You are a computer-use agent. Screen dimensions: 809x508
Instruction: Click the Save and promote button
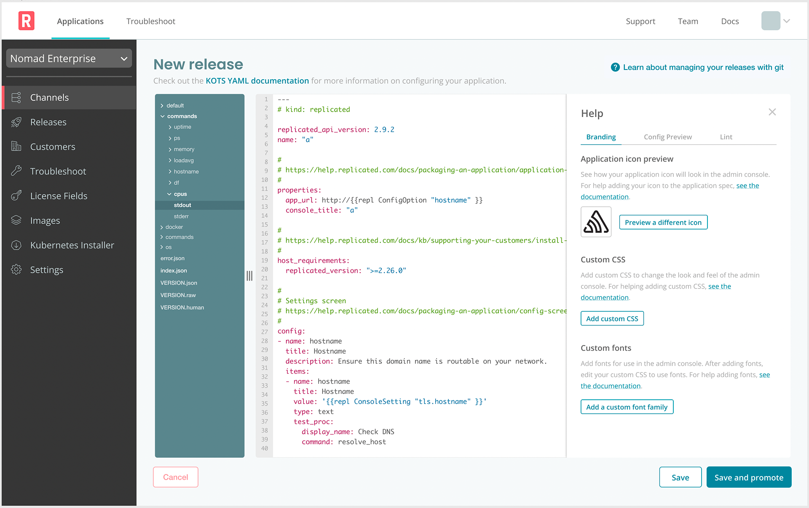(x=748, y=477)
